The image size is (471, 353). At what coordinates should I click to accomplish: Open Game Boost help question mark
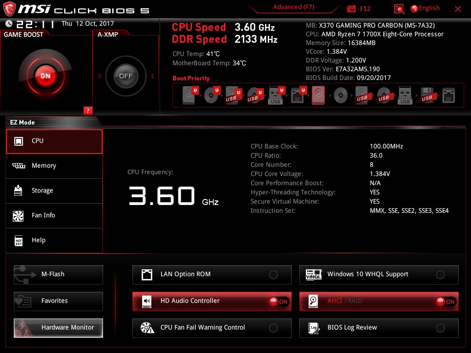point(88,110)
